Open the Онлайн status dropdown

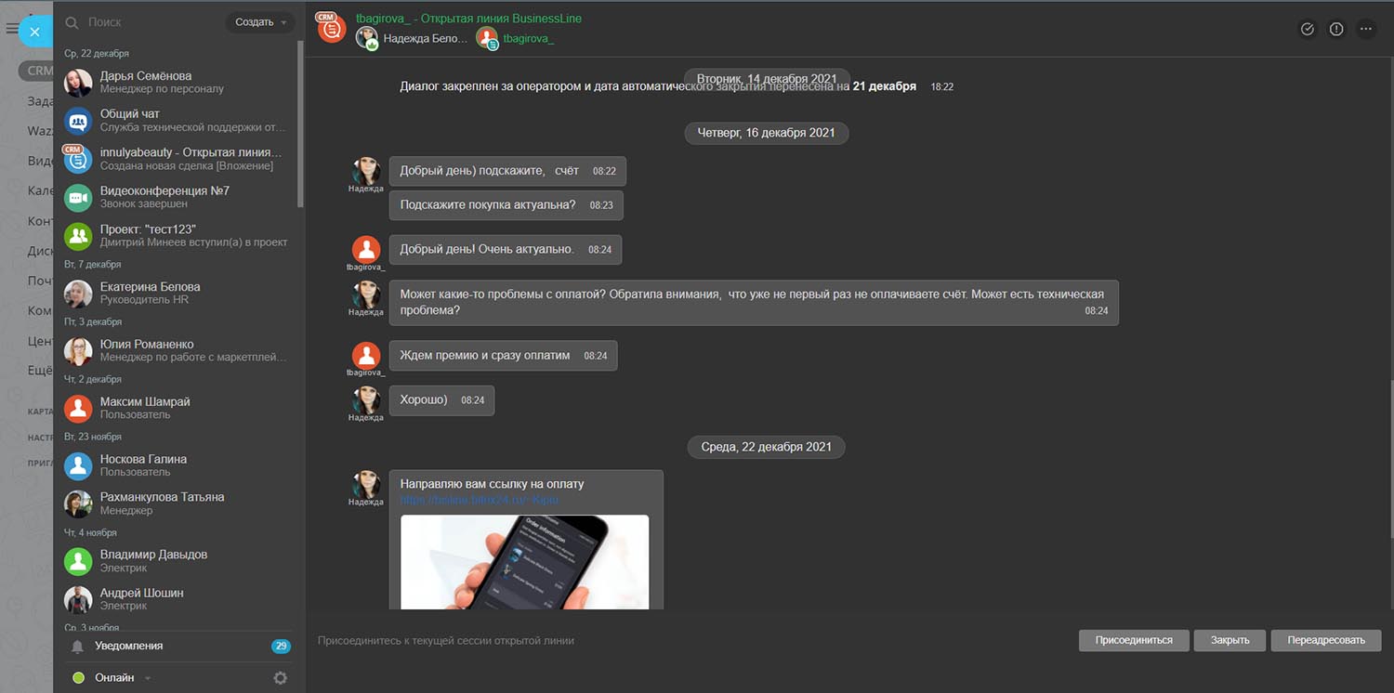147,678
